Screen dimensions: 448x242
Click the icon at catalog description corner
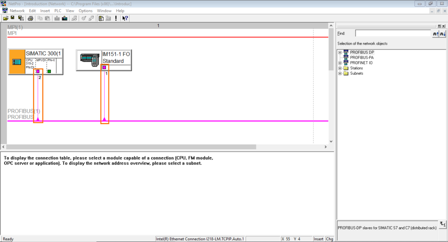tap(443, 224)
